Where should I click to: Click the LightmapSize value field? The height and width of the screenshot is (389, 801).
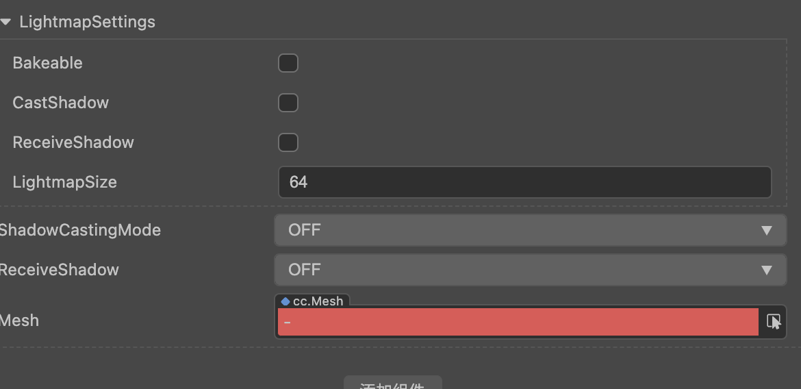(524, 182)
